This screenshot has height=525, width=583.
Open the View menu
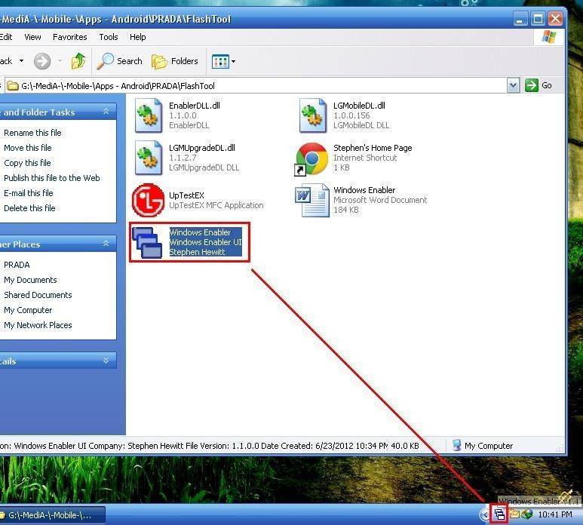pyautogui.click(x=32, y=37)
